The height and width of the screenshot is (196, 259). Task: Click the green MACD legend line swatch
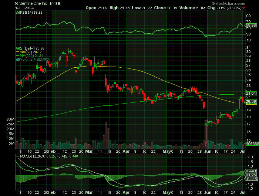18,156
